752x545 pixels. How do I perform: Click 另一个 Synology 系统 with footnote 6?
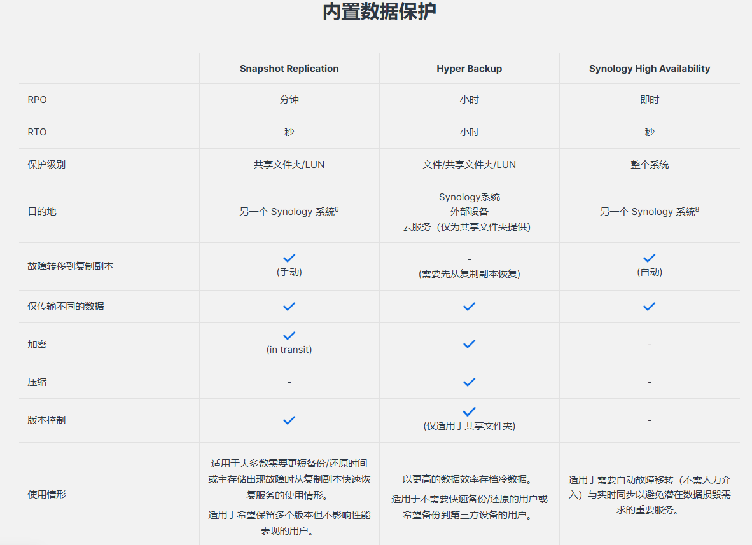(289, 211)
